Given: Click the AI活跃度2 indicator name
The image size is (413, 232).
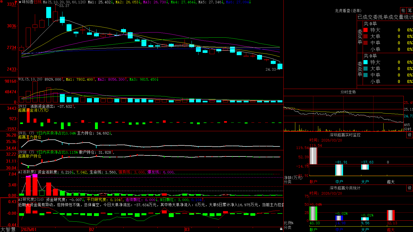Looking at the screenshot, I should (x=27, y=172).
